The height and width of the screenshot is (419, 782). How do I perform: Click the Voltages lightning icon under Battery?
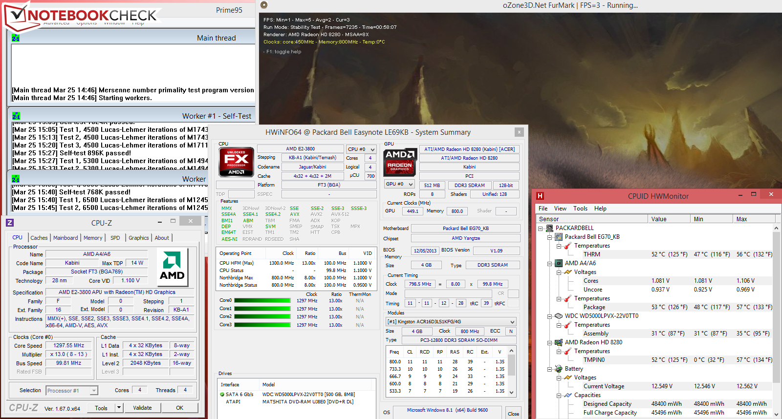[568, 377]
